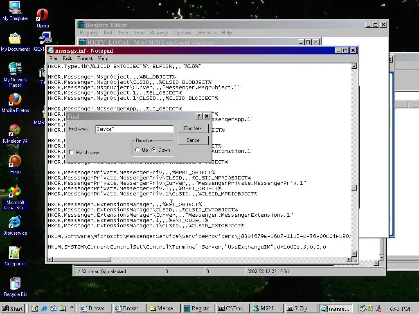Click the 2002-08-12 23:13:36 status entry

point(268,271)
